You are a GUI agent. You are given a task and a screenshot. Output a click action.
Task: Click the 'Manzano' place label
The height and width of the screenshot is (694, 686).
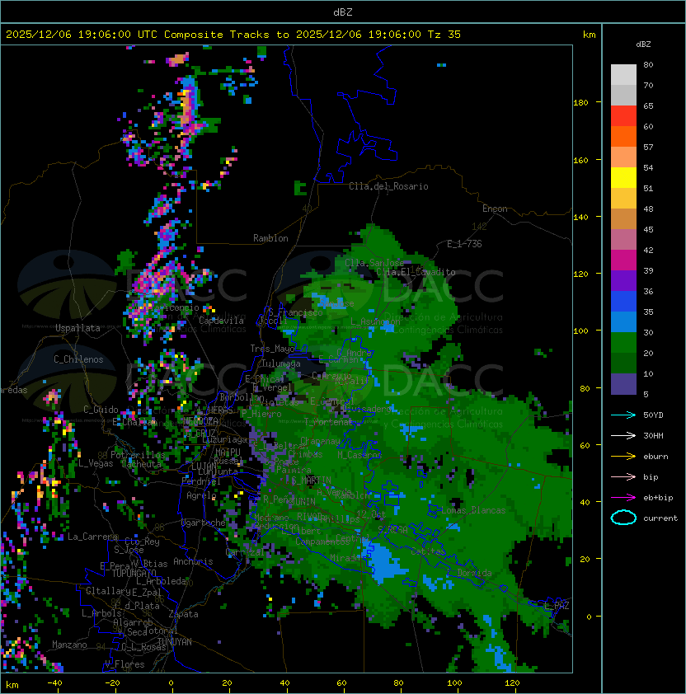(x=69, y=645)
